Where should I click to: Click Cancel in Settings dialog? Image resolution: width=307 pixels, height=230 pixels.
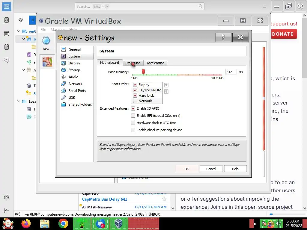pyautogui.click(x=211, y=169)
